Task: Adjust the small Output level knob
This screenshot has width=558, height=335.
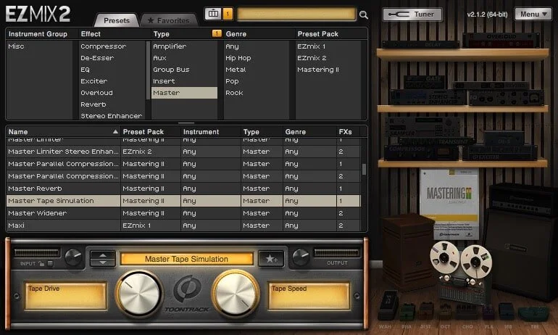Action: click(301, 257)
